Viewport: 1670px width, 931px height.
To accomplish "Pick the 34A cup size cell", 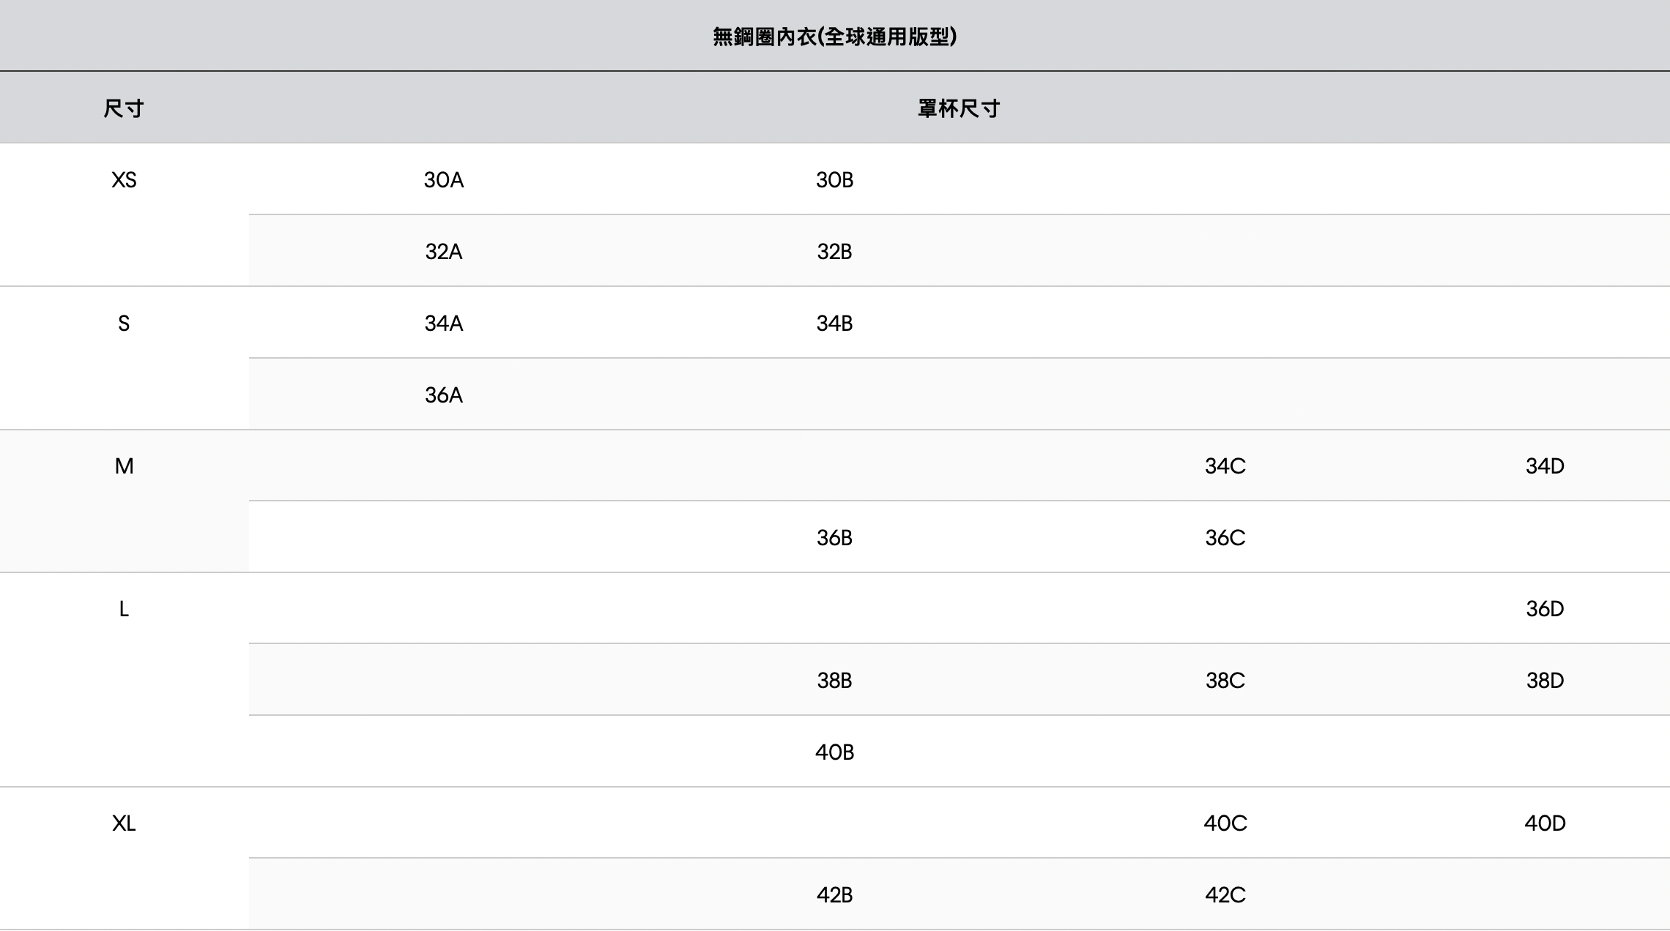I will pyautogui.click(x=444, y=324).
